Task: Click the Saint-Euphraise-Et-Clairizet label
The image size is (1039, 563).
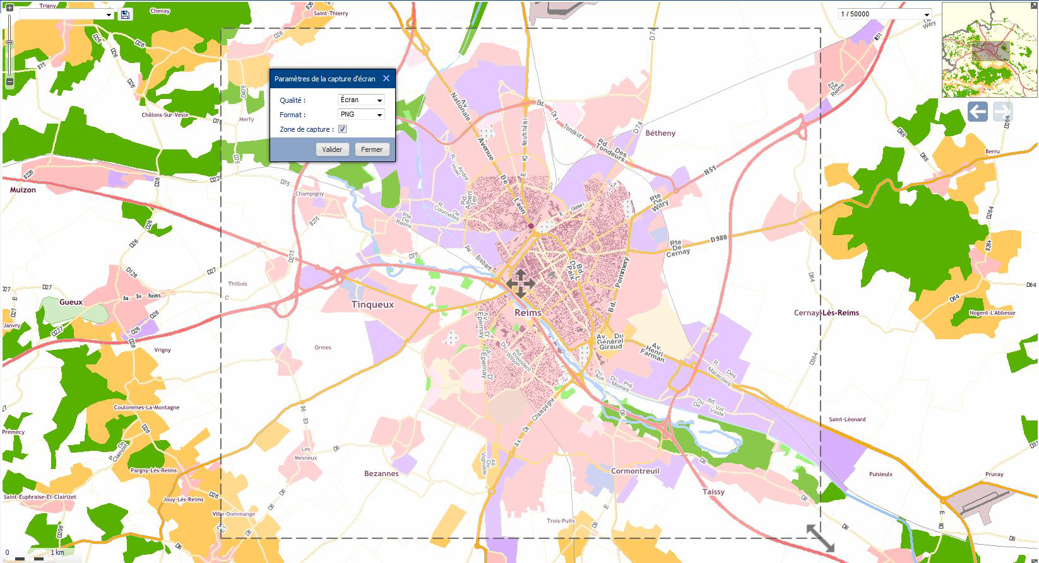Action: click(x=40, y=497)
